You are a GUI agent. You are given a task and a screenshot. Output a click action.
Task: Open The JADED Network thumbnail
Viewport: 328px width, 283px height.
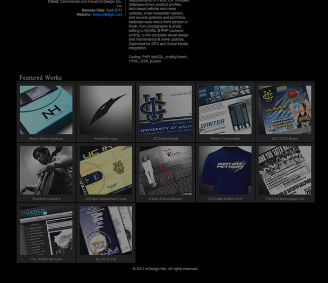(46, 230)
